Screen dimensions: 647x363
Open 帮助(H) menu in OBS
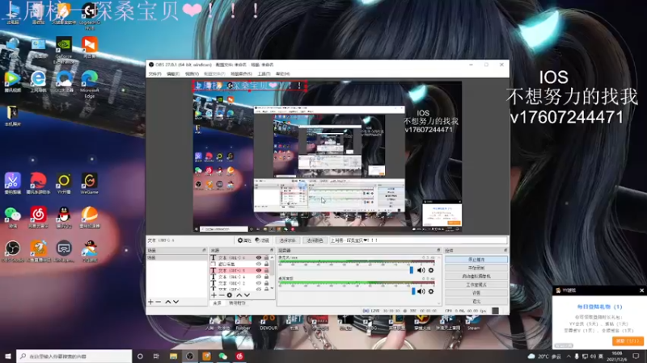(x=283, y=73)
